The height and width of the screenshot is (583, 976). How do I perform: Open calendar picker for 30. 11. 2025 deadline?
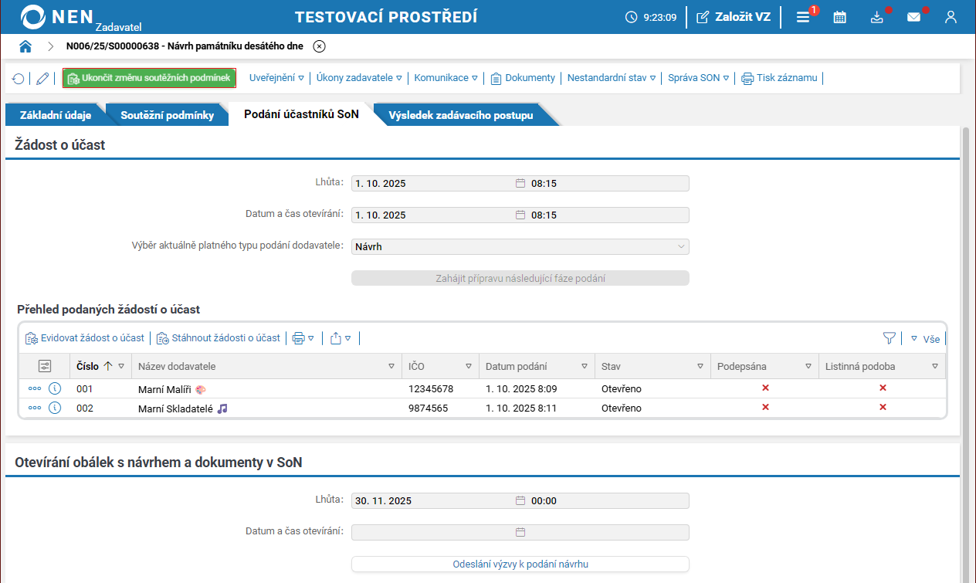point(520,500)
